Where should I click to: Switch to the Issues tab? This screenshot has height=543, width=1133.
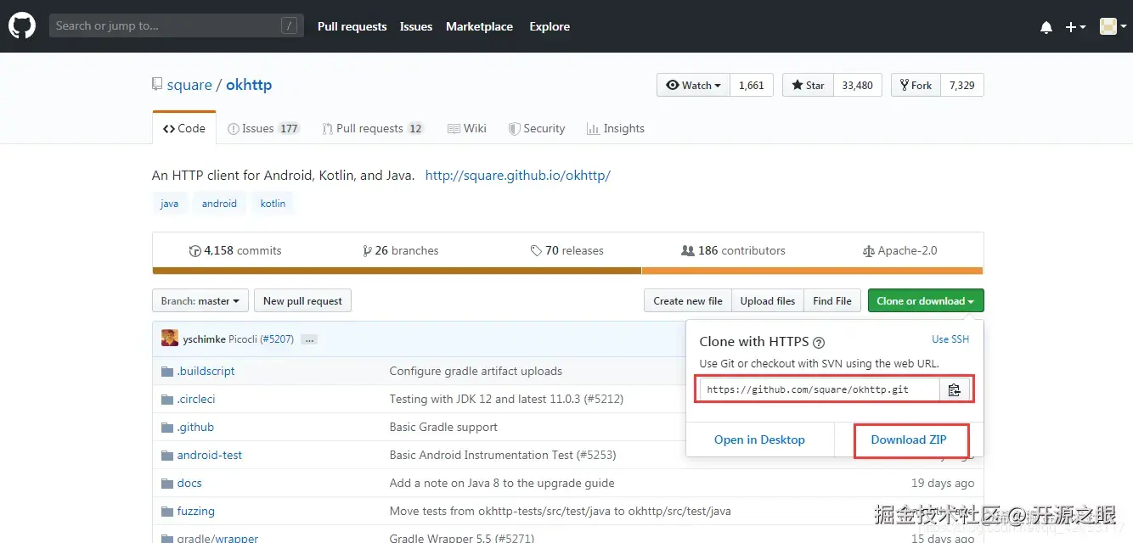click(x=263, y=128)
